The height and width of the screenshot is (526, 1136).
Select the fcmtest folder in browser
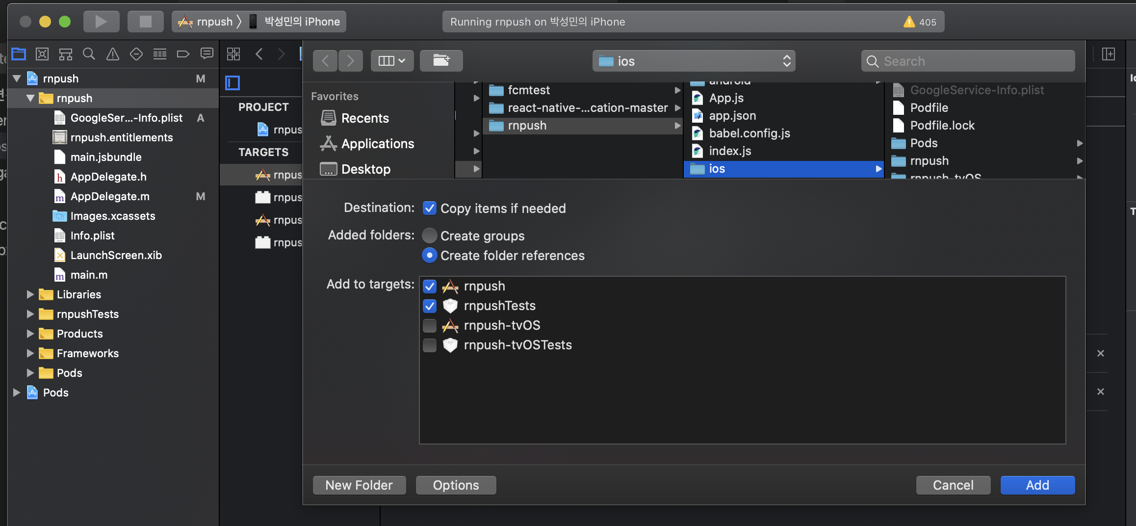click(584, 90)
